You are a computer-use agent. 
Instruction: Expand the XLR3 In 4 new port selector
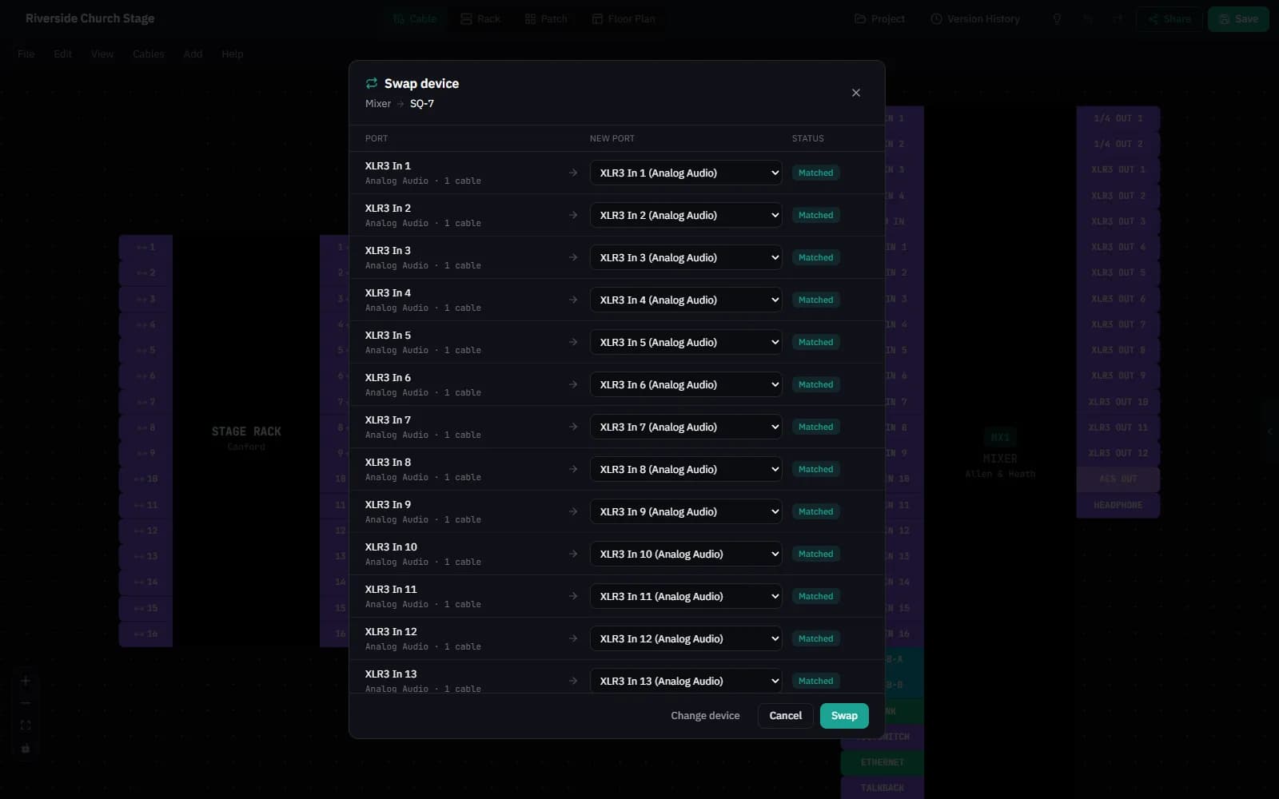pos(686,300)
